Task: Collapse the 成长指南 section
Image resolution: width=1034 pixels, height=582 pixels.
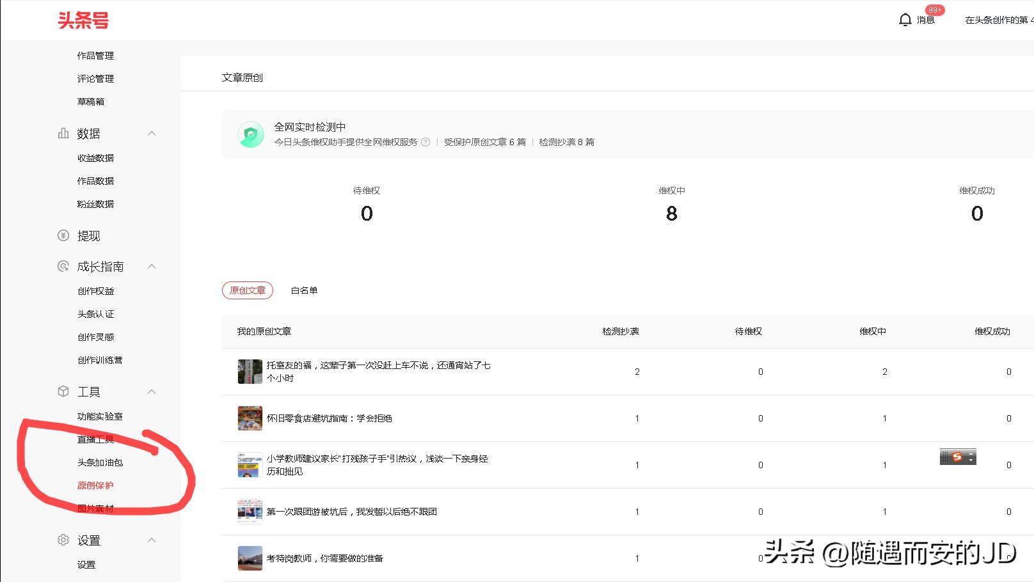Action: pos(152,266)
